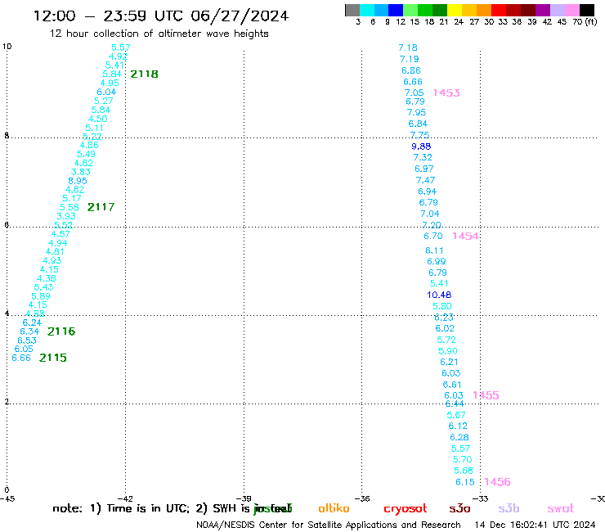Click the 5.58 wave height value

pyautogui.click(x=69, y=207)
